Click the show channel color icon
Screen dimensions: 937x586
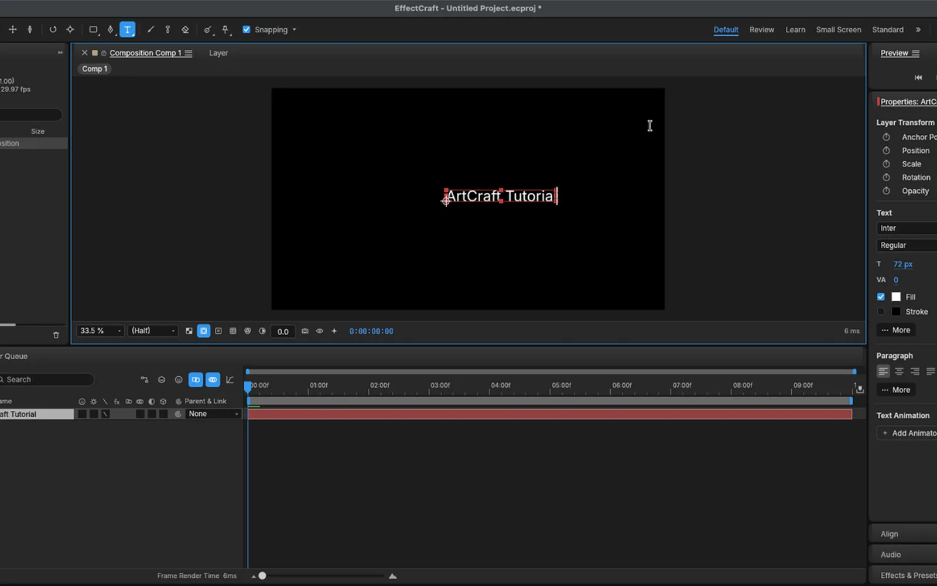click(x=248, y=331)
